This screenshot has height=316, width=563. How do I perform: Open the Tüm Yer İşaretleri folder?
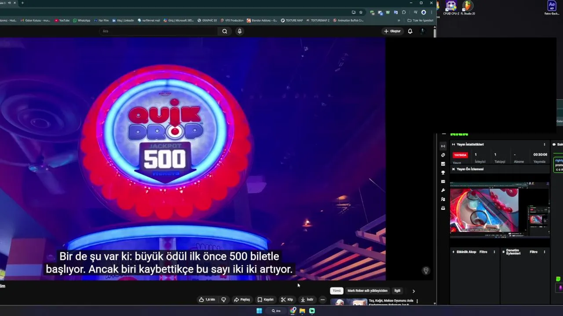point(420,20)
